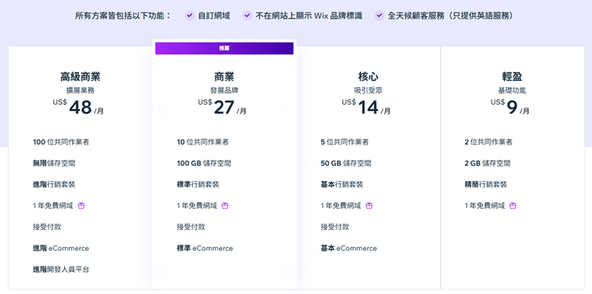Click the gift icon in 輕盈 plan
The width and height of the screenshot is (592, 294).
pos(513,206)
